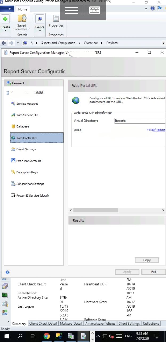The image size is (166, 342).
Task: Select Web Portal URL in sidebar
Action: tap(37, 138)
